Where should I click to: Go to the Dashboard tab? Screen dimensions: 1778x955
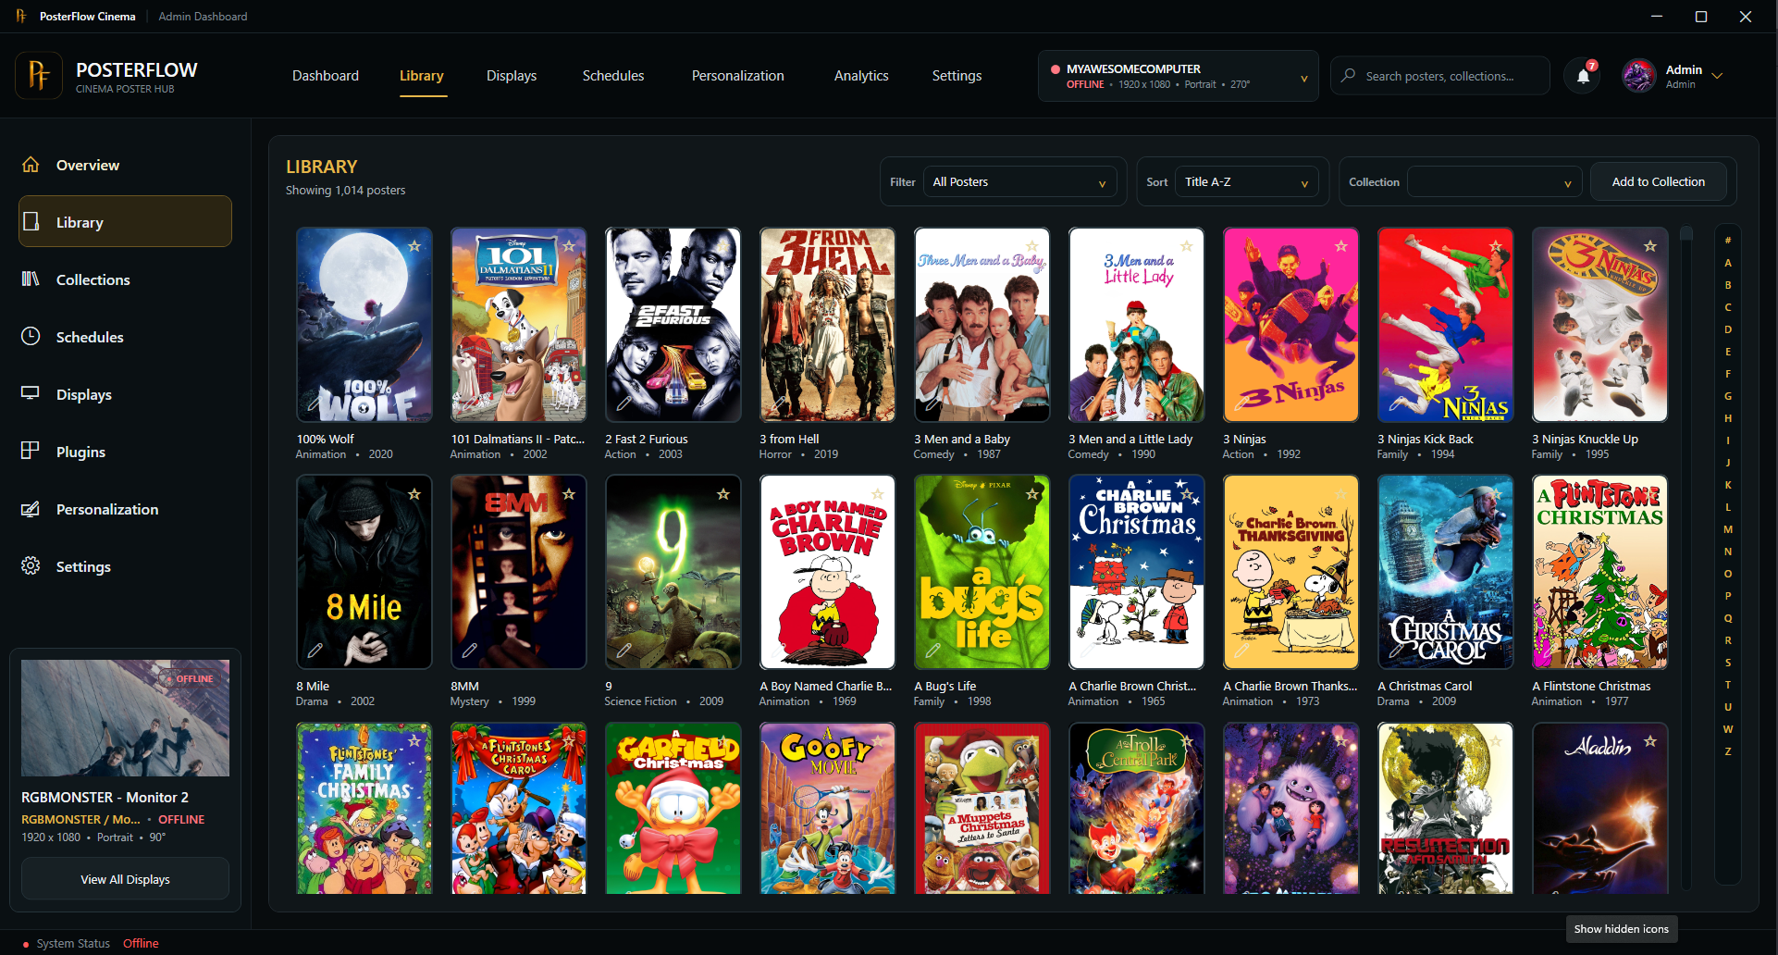pyautogui.click(x=326, y=76)
